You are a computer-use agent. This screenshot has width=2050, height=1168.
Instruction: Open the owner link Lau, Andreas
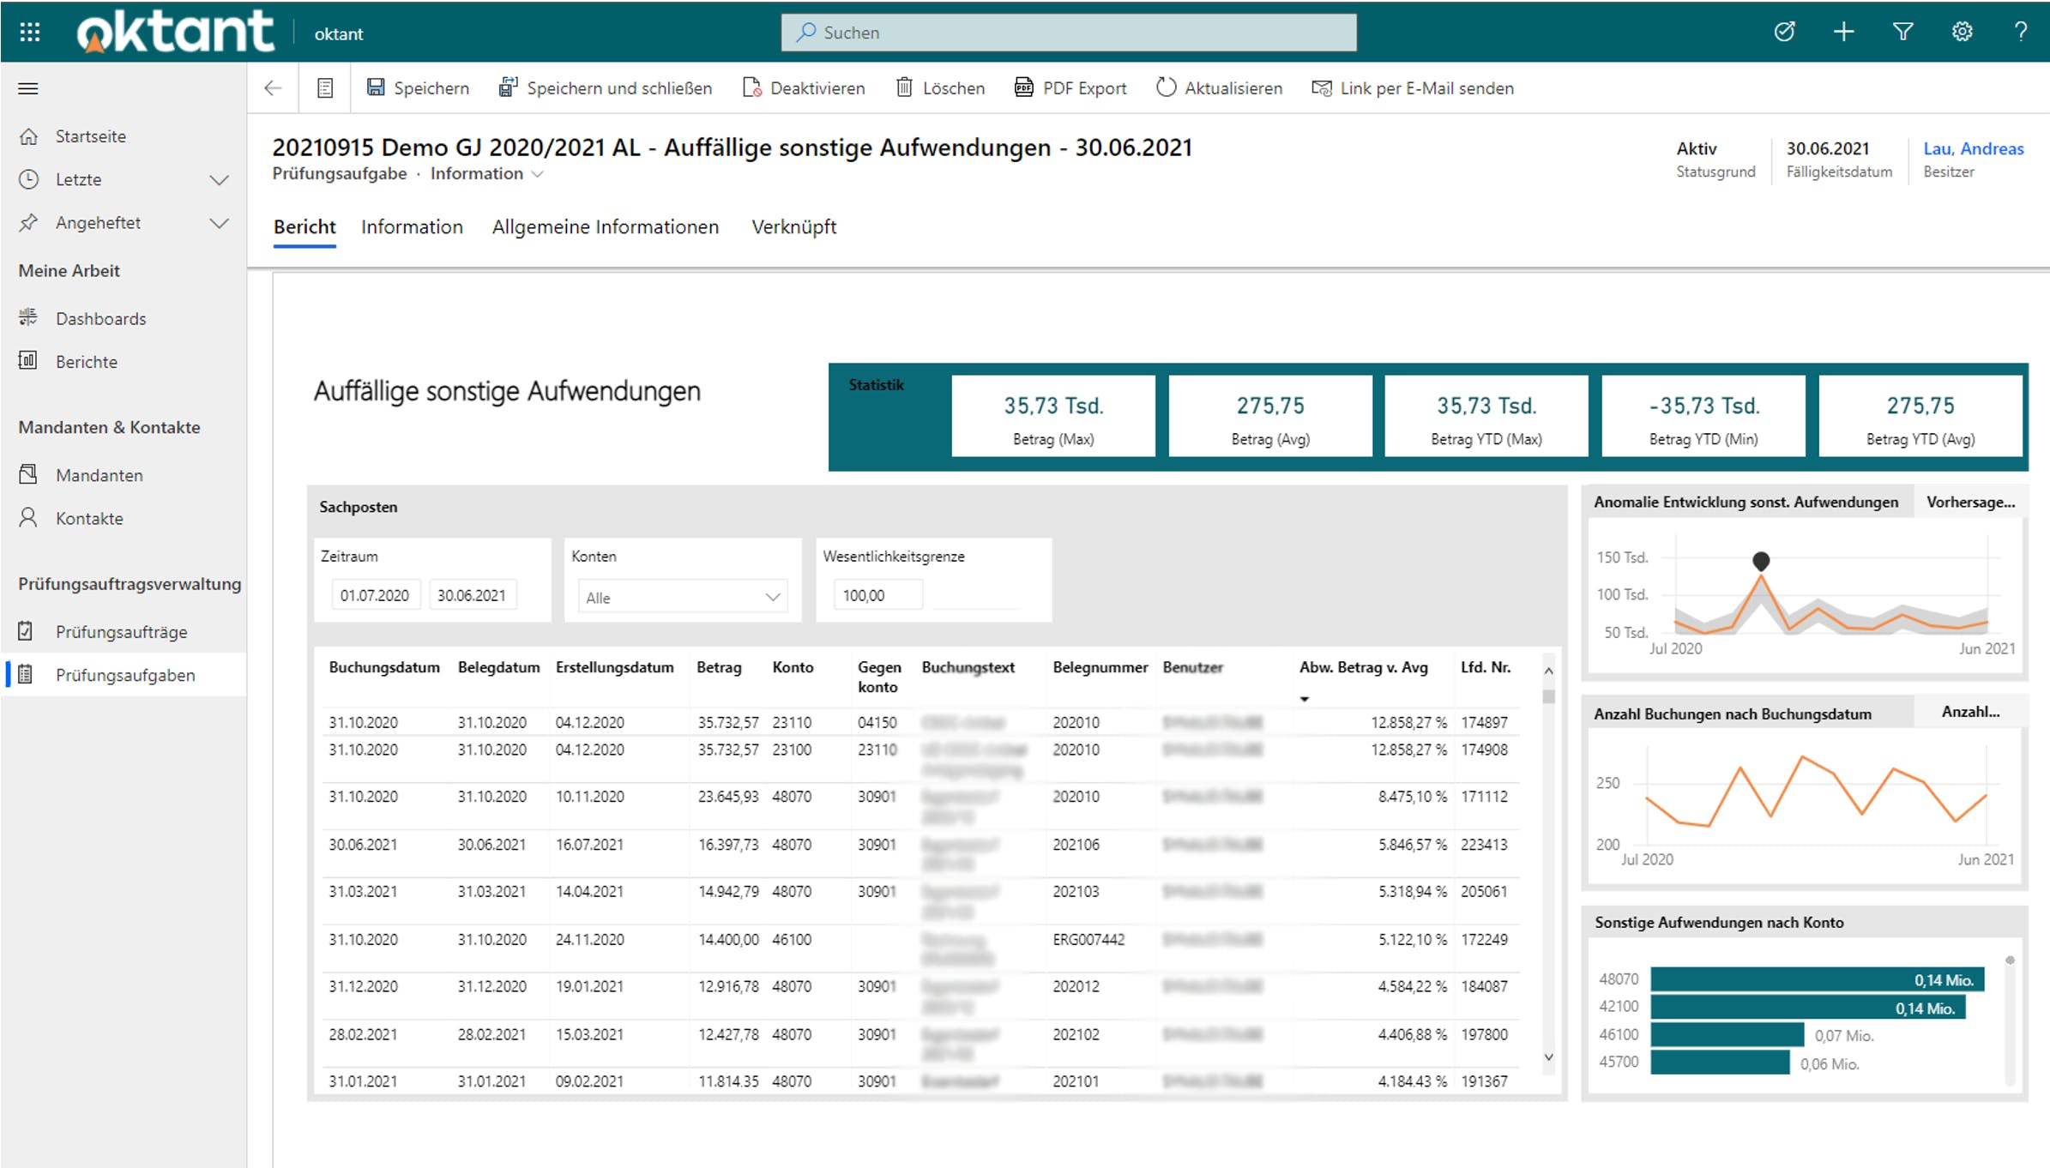pos(1973,149)
